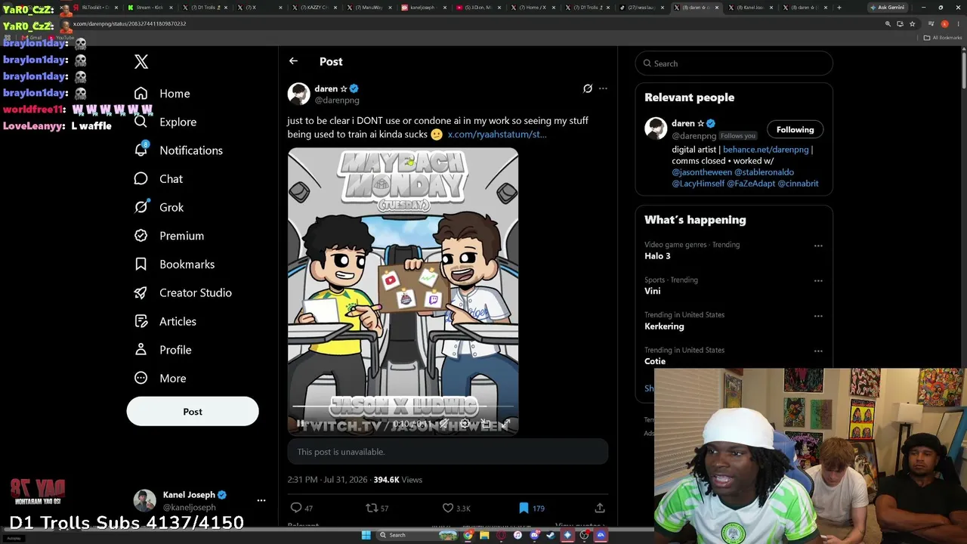Open the video settings gear

click(x=465, y=424)
